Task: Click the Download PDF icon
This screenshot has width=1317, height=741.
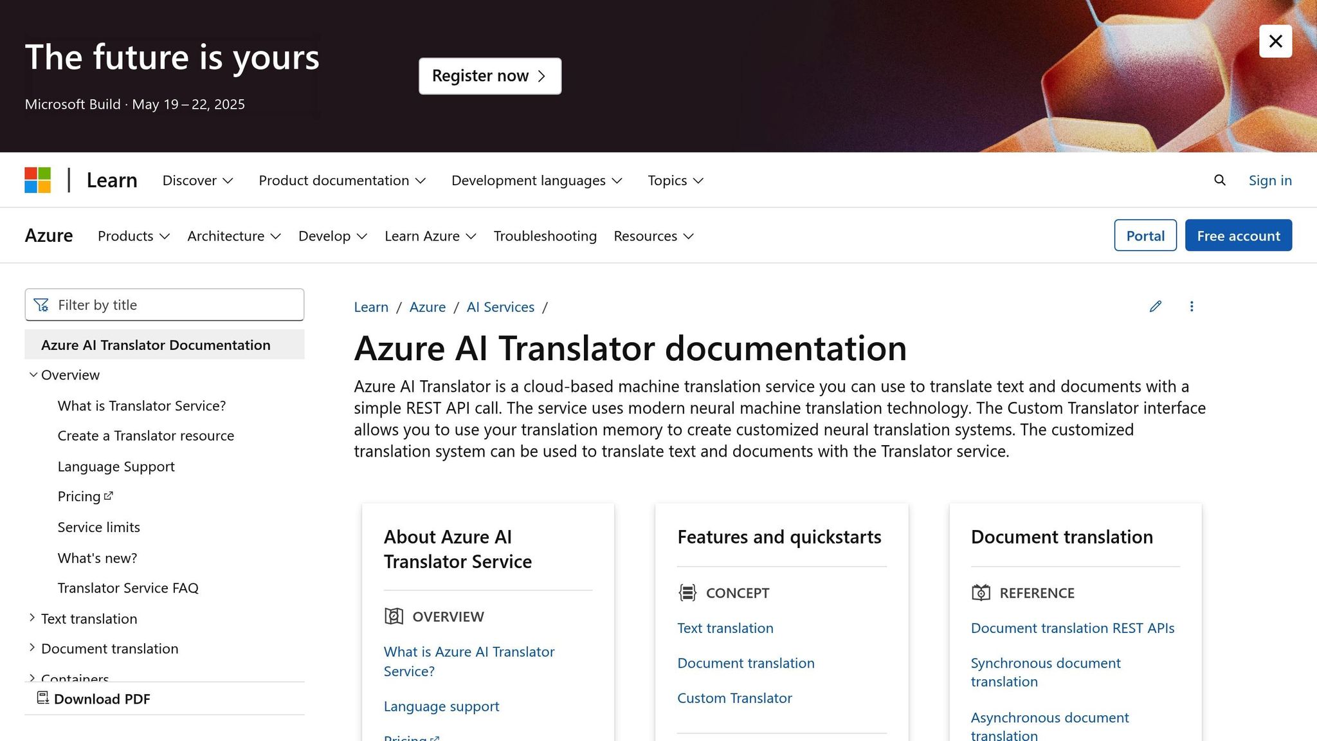Action: point(42,697)
